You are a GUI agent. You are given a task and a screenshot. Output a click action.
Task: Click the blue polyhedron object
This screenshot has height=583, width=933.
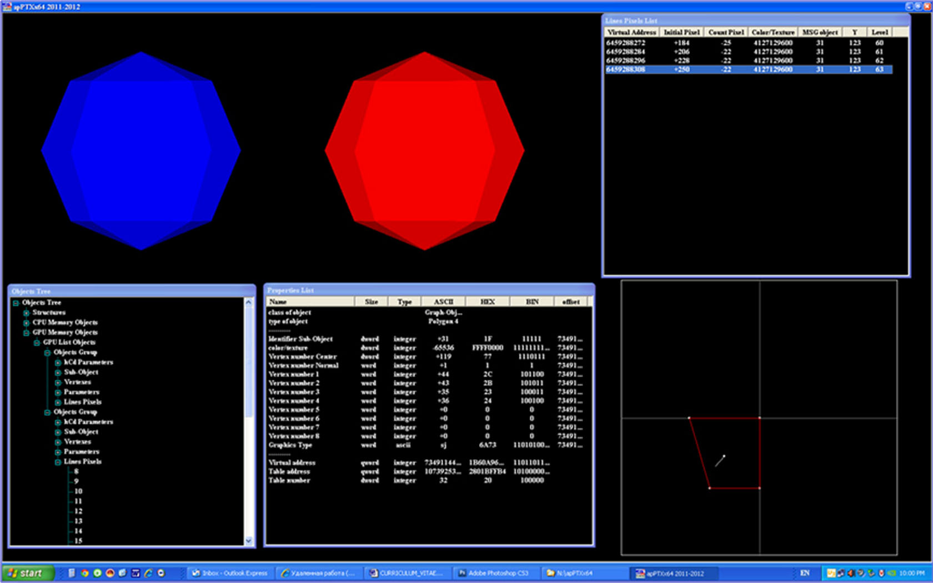[x=141, y=150]
